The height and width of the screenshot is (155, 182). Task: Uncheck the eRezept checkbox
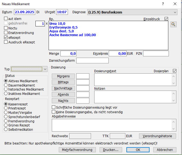click(6, 38)
